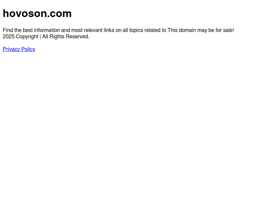Click the year '2025' in the footer
The width and height of the screenshot is (267, 200).
9,37
